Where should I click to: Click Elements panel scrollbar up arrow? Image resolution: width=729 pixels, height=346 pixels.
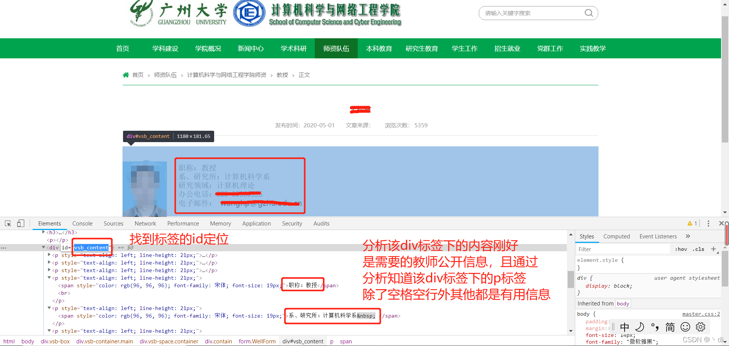(571, 235)
